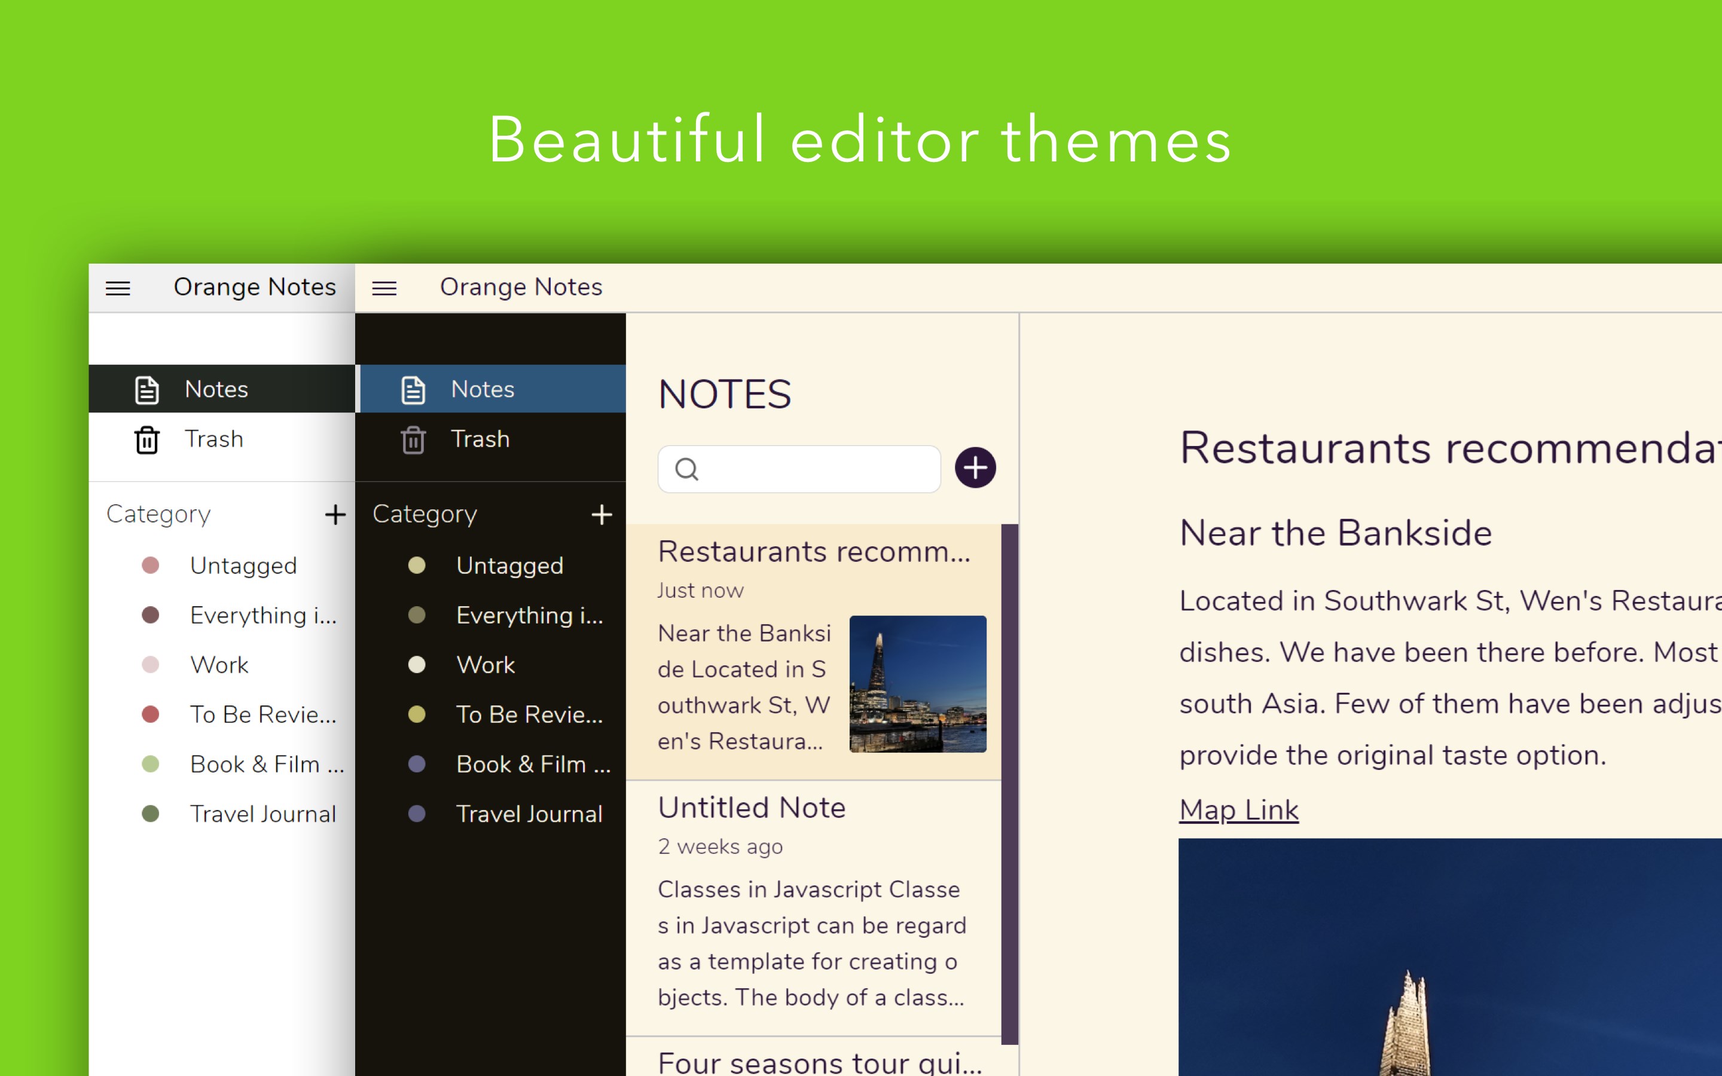Add a category in dark sidebar
The width and height of the screenshot is (1722, 1076).
pyautogui.click(x=602, y=515)
